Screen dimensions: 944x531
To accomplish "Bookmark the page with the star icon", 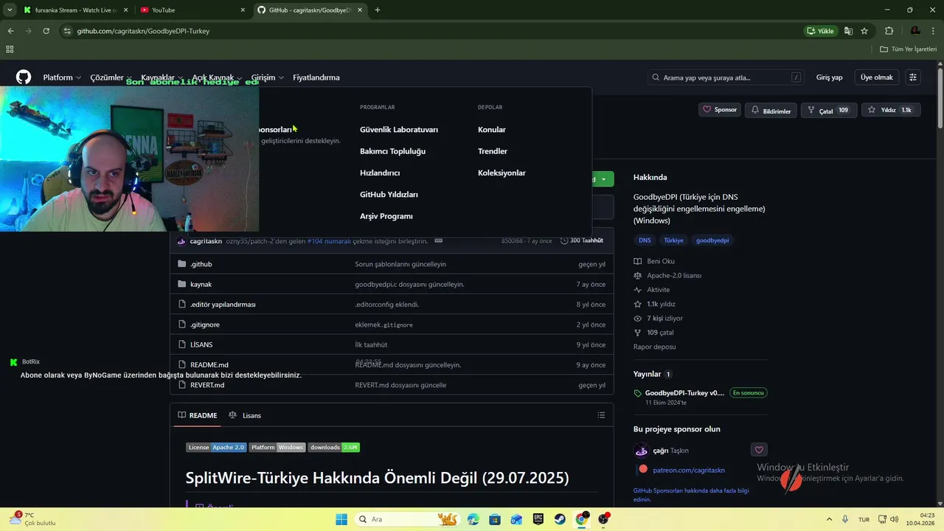I will pos(864,31).
